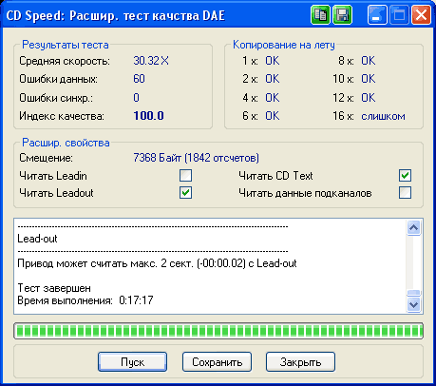This screenshot has width=436, height=386.
Task: Click the Привод может считать log line
Action: click(157, 263)
